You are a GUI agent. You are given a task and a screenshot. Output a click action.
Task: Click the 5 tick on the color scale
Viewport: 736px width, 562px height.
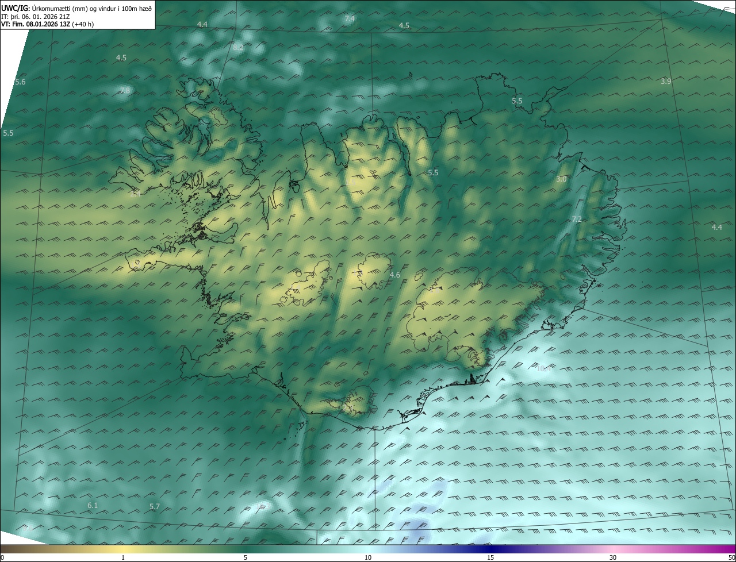coord(246,557)
